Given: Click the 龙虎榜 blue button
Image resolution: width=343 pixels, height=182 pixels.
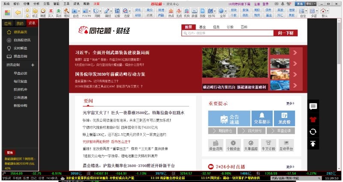Looking at the screenshot, I should coord(284,118).
